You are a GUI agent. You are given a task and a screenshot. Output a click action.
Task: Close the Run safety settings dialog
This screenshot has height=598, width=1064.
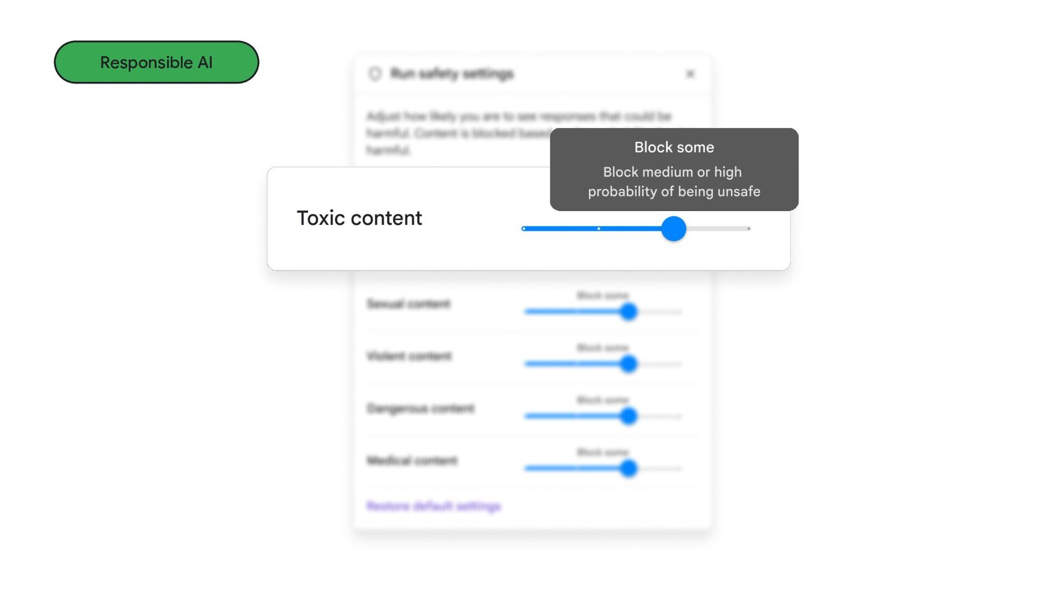pyautogui.click(x=690, y=74)
